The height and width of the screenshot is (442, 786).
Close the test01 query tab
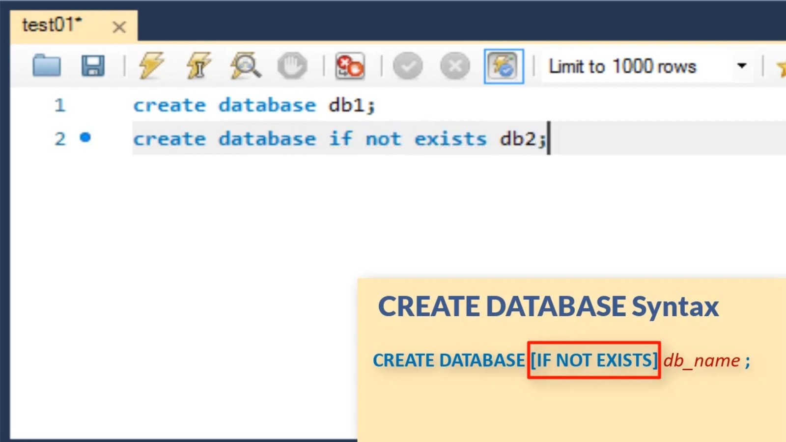[x=119, y=27]
